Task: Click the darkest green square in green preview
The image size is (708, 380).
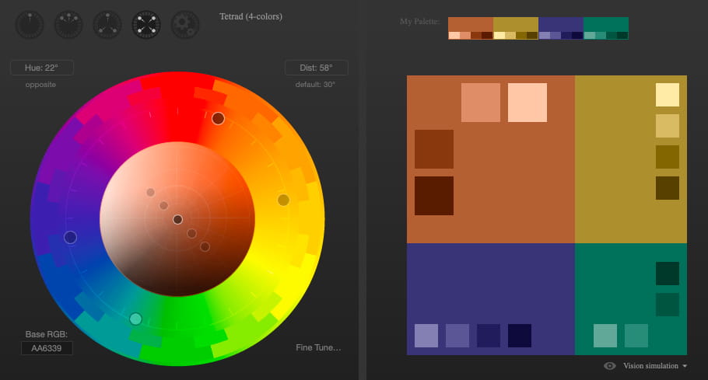Action: coord(668,274)
